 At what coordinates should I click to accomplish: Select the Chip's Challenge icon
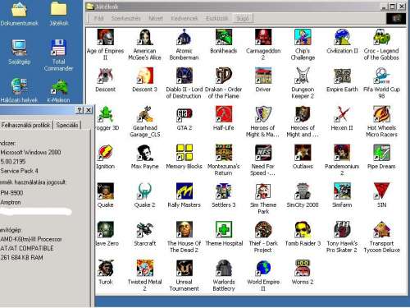(303, 37)
